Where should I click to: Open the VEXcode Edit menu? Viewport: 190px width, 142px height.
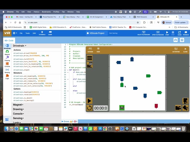(x=34, y=33)
